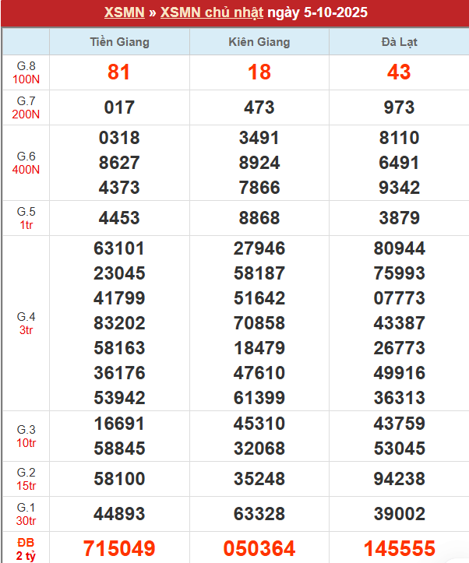The width and height of the screenshot is (469, 563).
Task: Click Tiền Giang special prize number 715049
Action: coord(119,548)
